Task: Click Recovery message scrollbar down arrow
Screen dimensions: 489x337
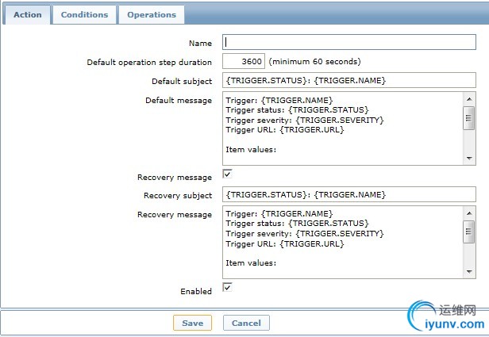Action: click(469, 272)
